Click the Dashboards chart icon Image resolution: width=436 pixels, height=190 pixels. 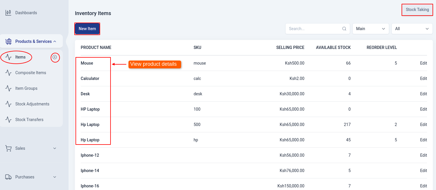coord(8,13)
